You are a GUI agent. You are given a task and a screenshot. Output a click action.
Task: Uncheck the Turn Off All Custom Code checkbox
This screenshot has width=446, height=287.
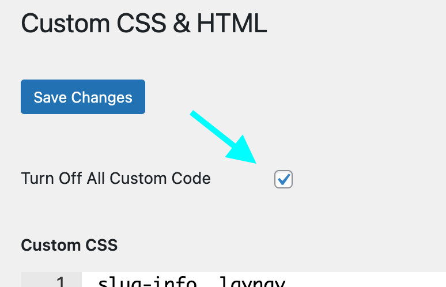click(x=284, y=179)
